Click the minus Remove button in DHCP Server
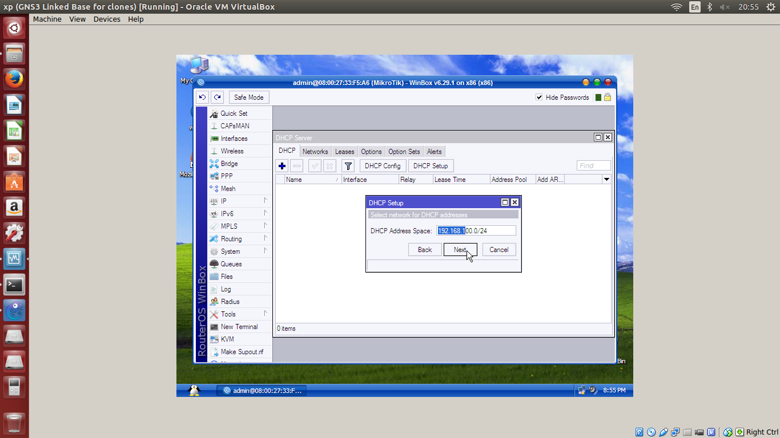Image resolution: width=780 pixels, height=438 pixels. tap(297, 166)
